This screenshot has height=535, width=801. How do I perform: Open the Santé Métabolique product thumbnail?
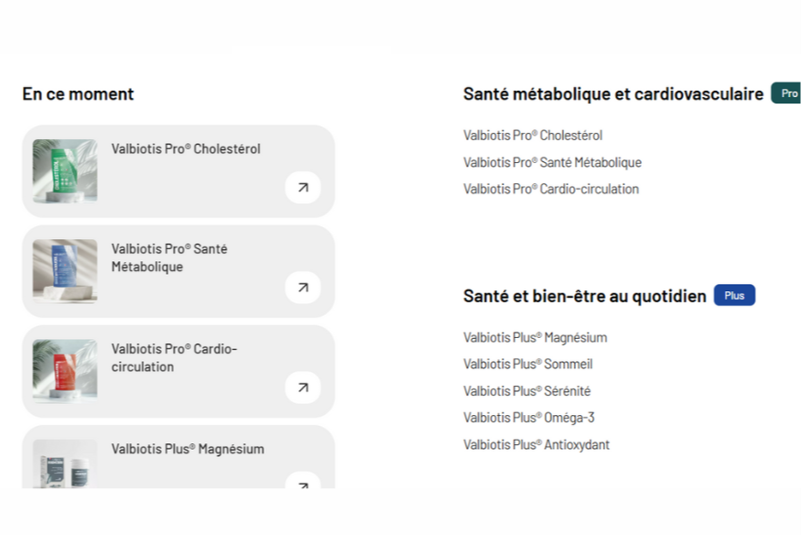click(x=65, y=270)
